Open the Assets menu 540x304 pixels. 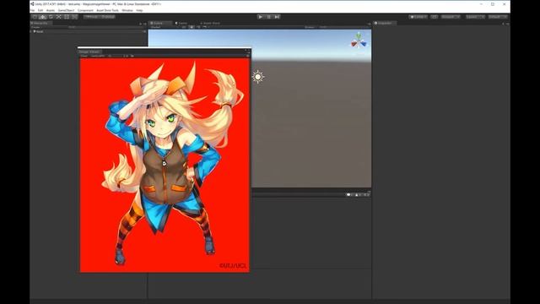[x=51, y=10]
